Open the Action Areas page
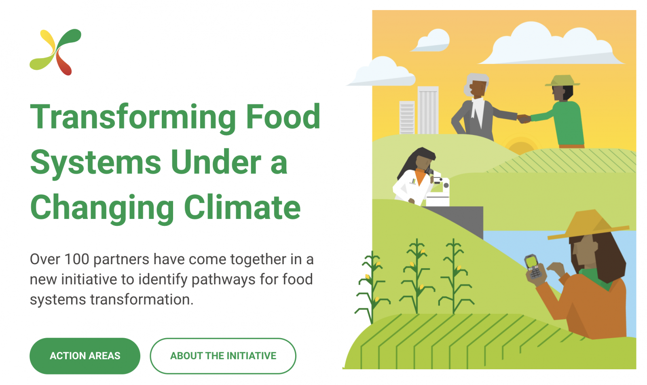 (x=85, y=356)
